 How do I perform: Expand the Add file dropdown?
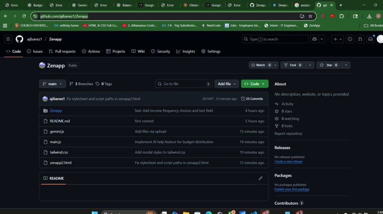227,84
